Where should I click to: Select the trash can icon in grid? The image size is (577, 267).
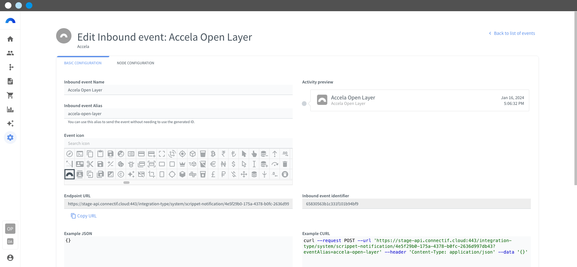click(285, 164)
